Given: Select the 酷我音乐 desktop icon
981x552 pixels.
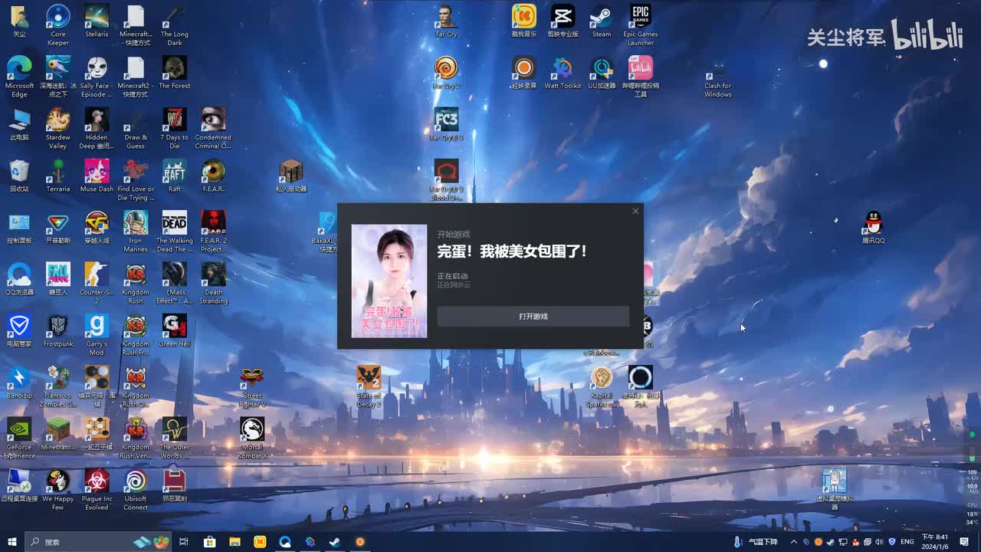Looking at the screenshot, I should [x=524, y=21].
